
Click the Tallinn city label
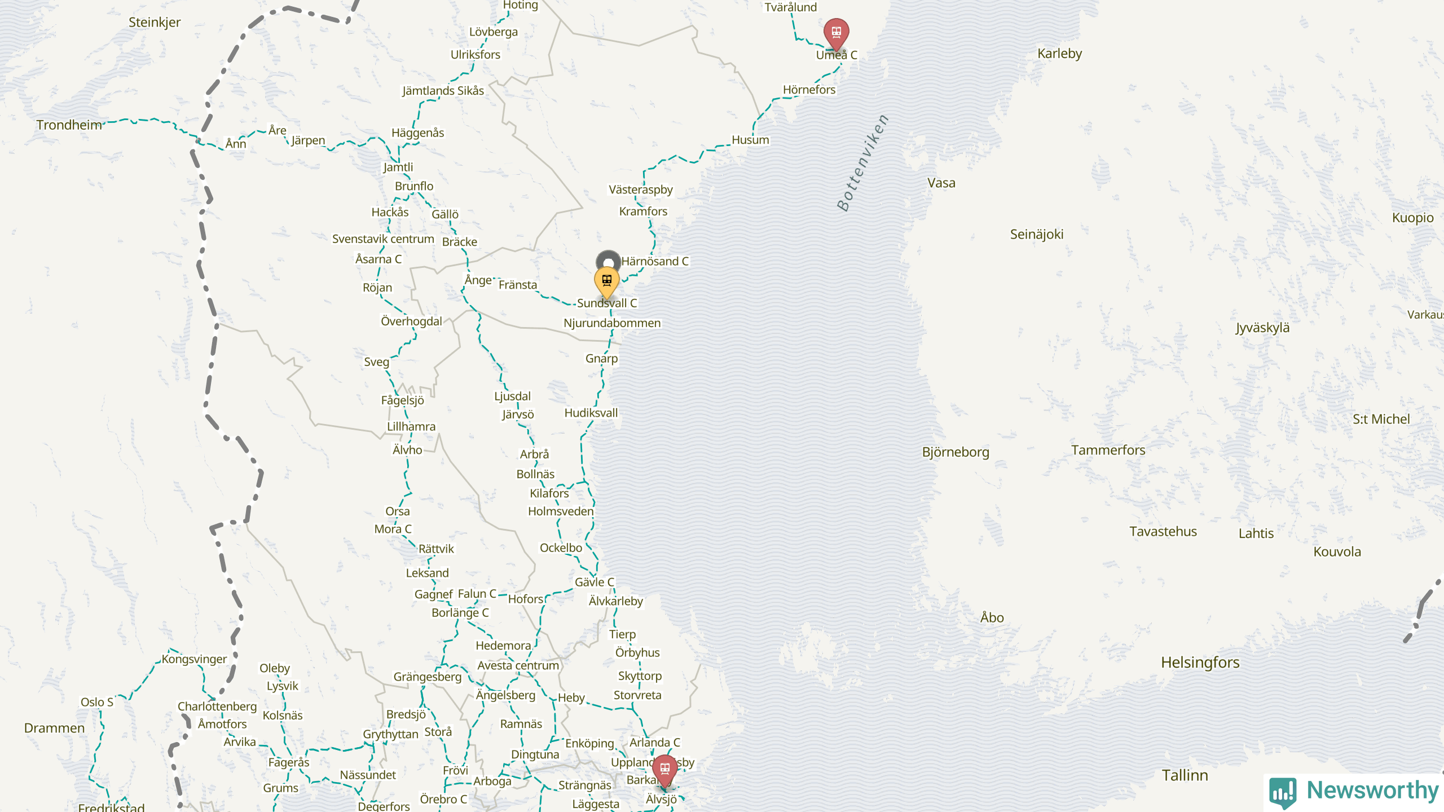click(1185, 775)
